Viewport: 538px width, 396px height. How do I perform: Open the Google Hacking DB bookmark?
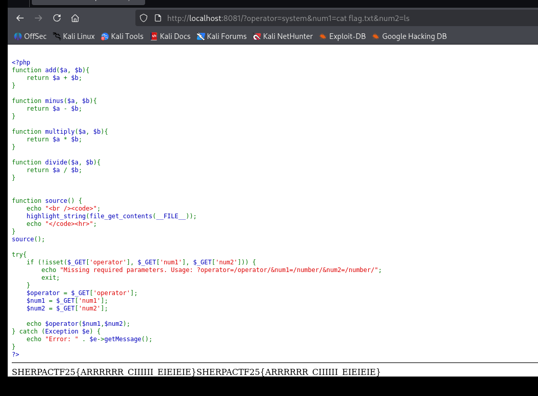click(x=409, y=36)
